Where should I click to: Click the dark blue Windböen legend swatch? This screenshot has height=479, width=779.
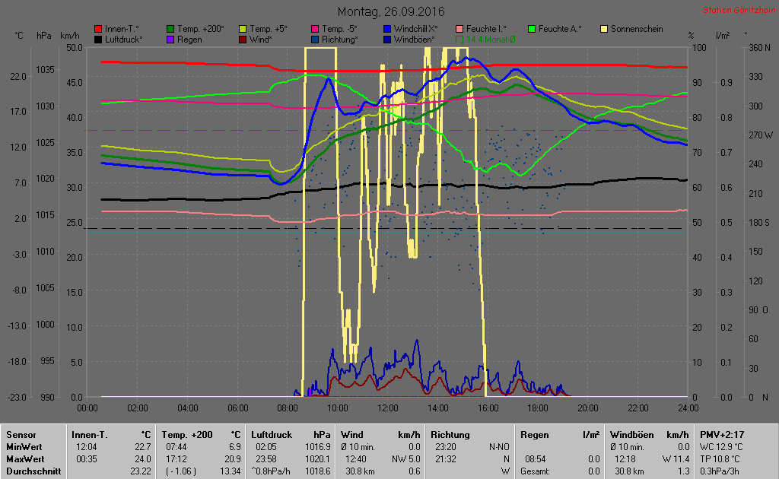click(387, 40)
